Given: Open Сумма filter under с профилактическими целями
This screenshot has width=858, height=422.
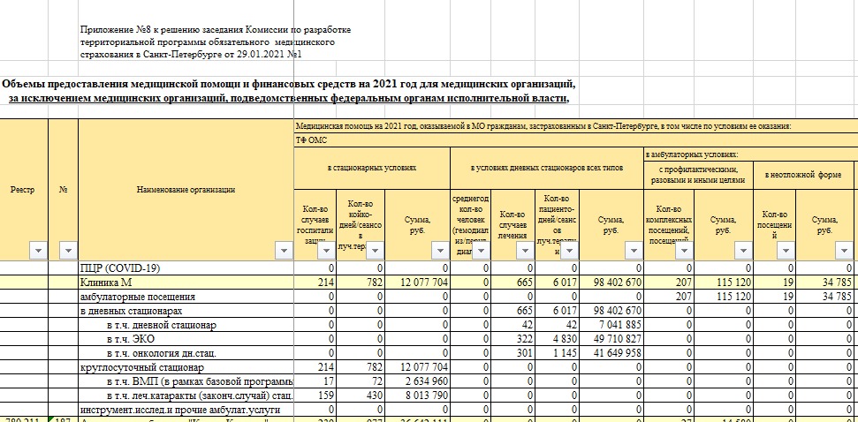Looking at the screenshot, I should coord(743,251).
